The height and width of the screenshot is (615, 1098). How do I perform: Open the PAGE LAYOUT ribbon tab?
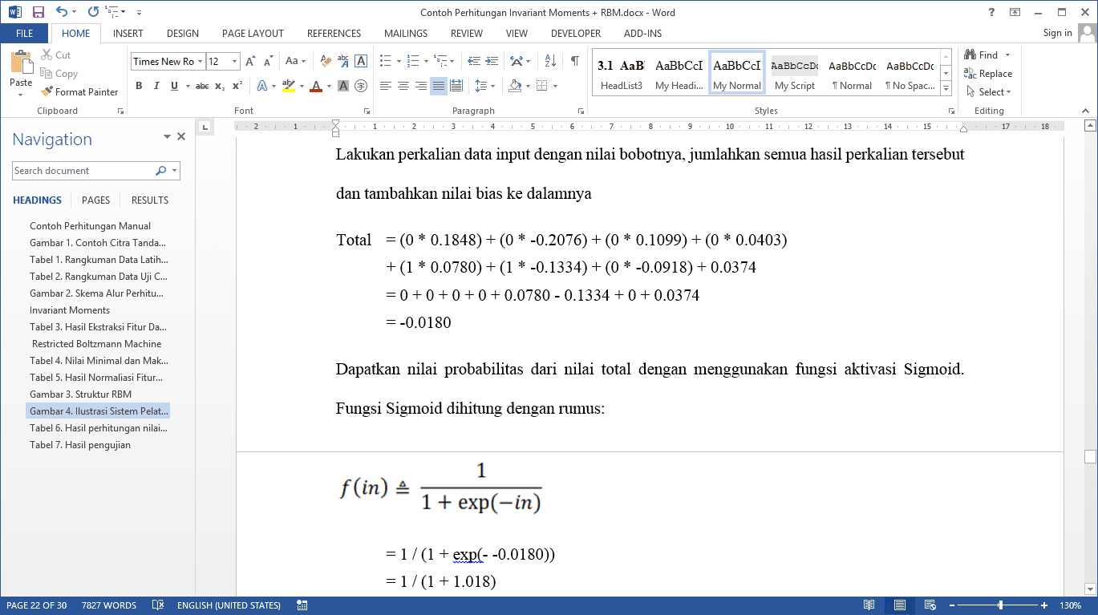click(253, 34)
